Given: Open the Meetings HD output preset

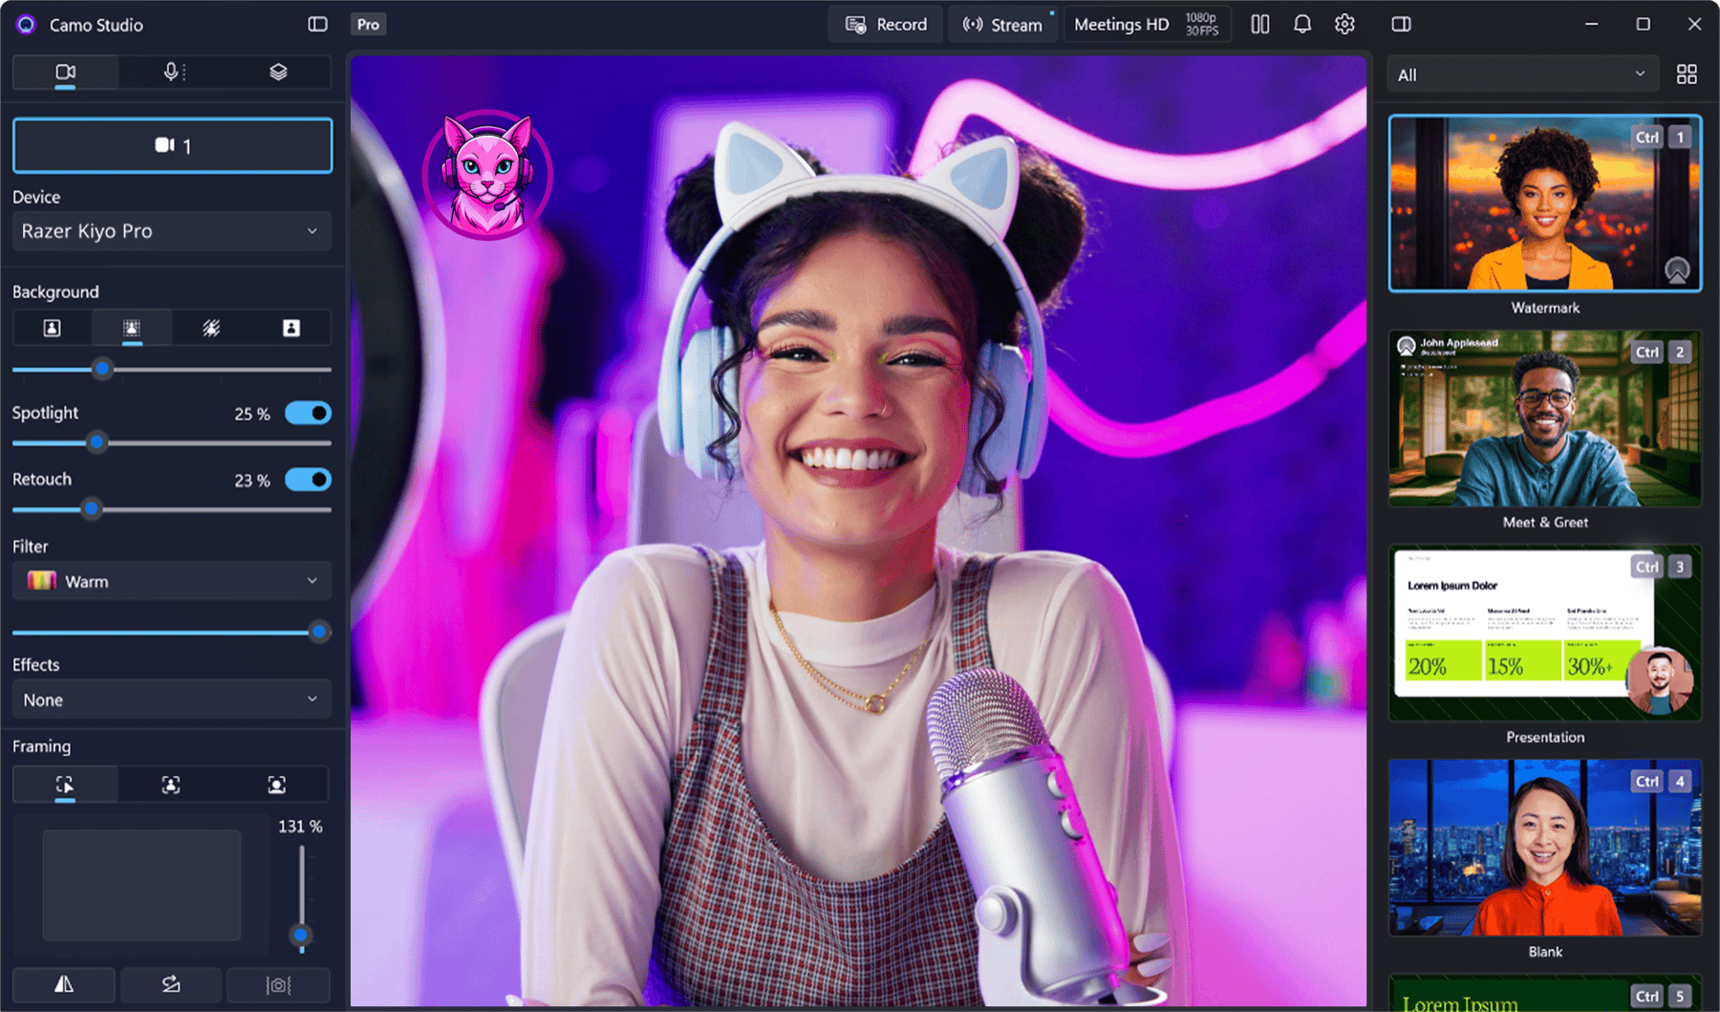Looking at the screenshot, I should 1147,25.
